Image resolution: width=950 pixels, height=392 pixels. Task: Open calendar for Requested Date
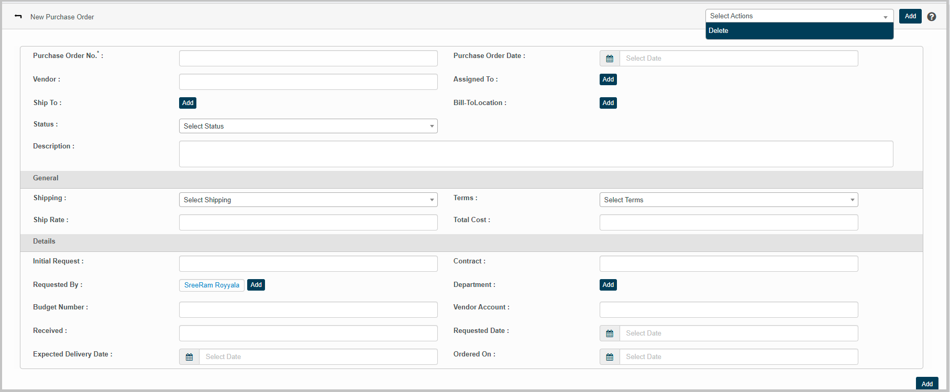[x=610, y=333]
